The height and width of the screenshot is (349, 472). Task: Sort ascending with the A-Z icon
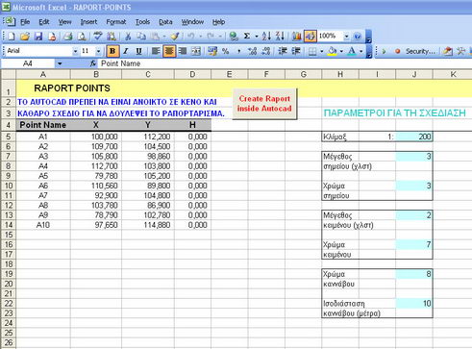coord(266,37)
